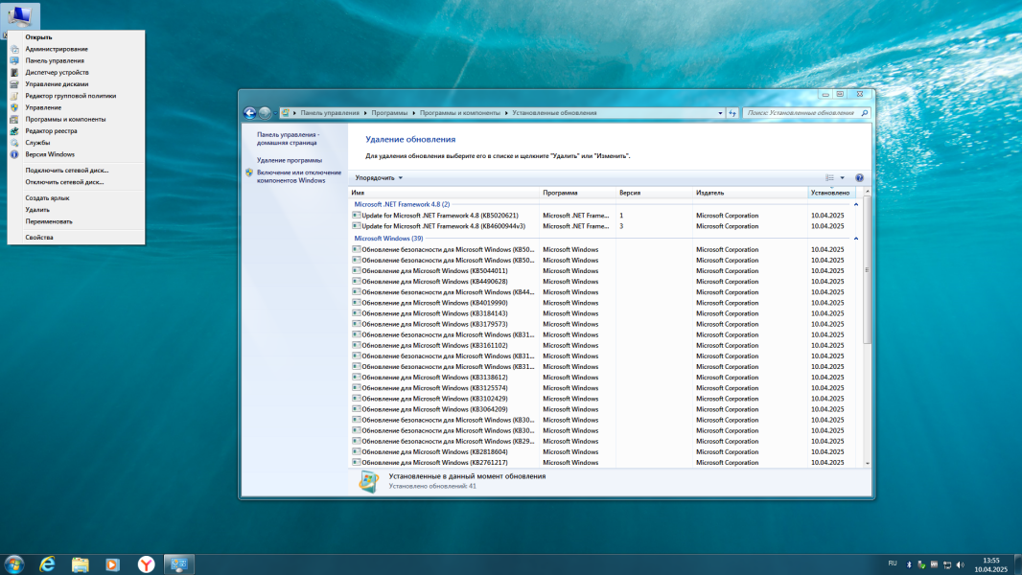The height and width of the screenshot is (575, 1022).
Task: Select Диспетчер устройств in the context menu
Action: click(x=77, y=72)
